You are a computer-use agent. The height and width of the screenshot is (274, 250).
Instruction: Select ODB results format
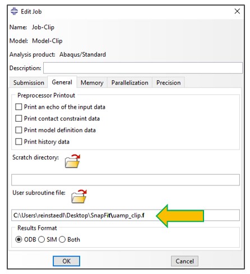click(18, 239)
